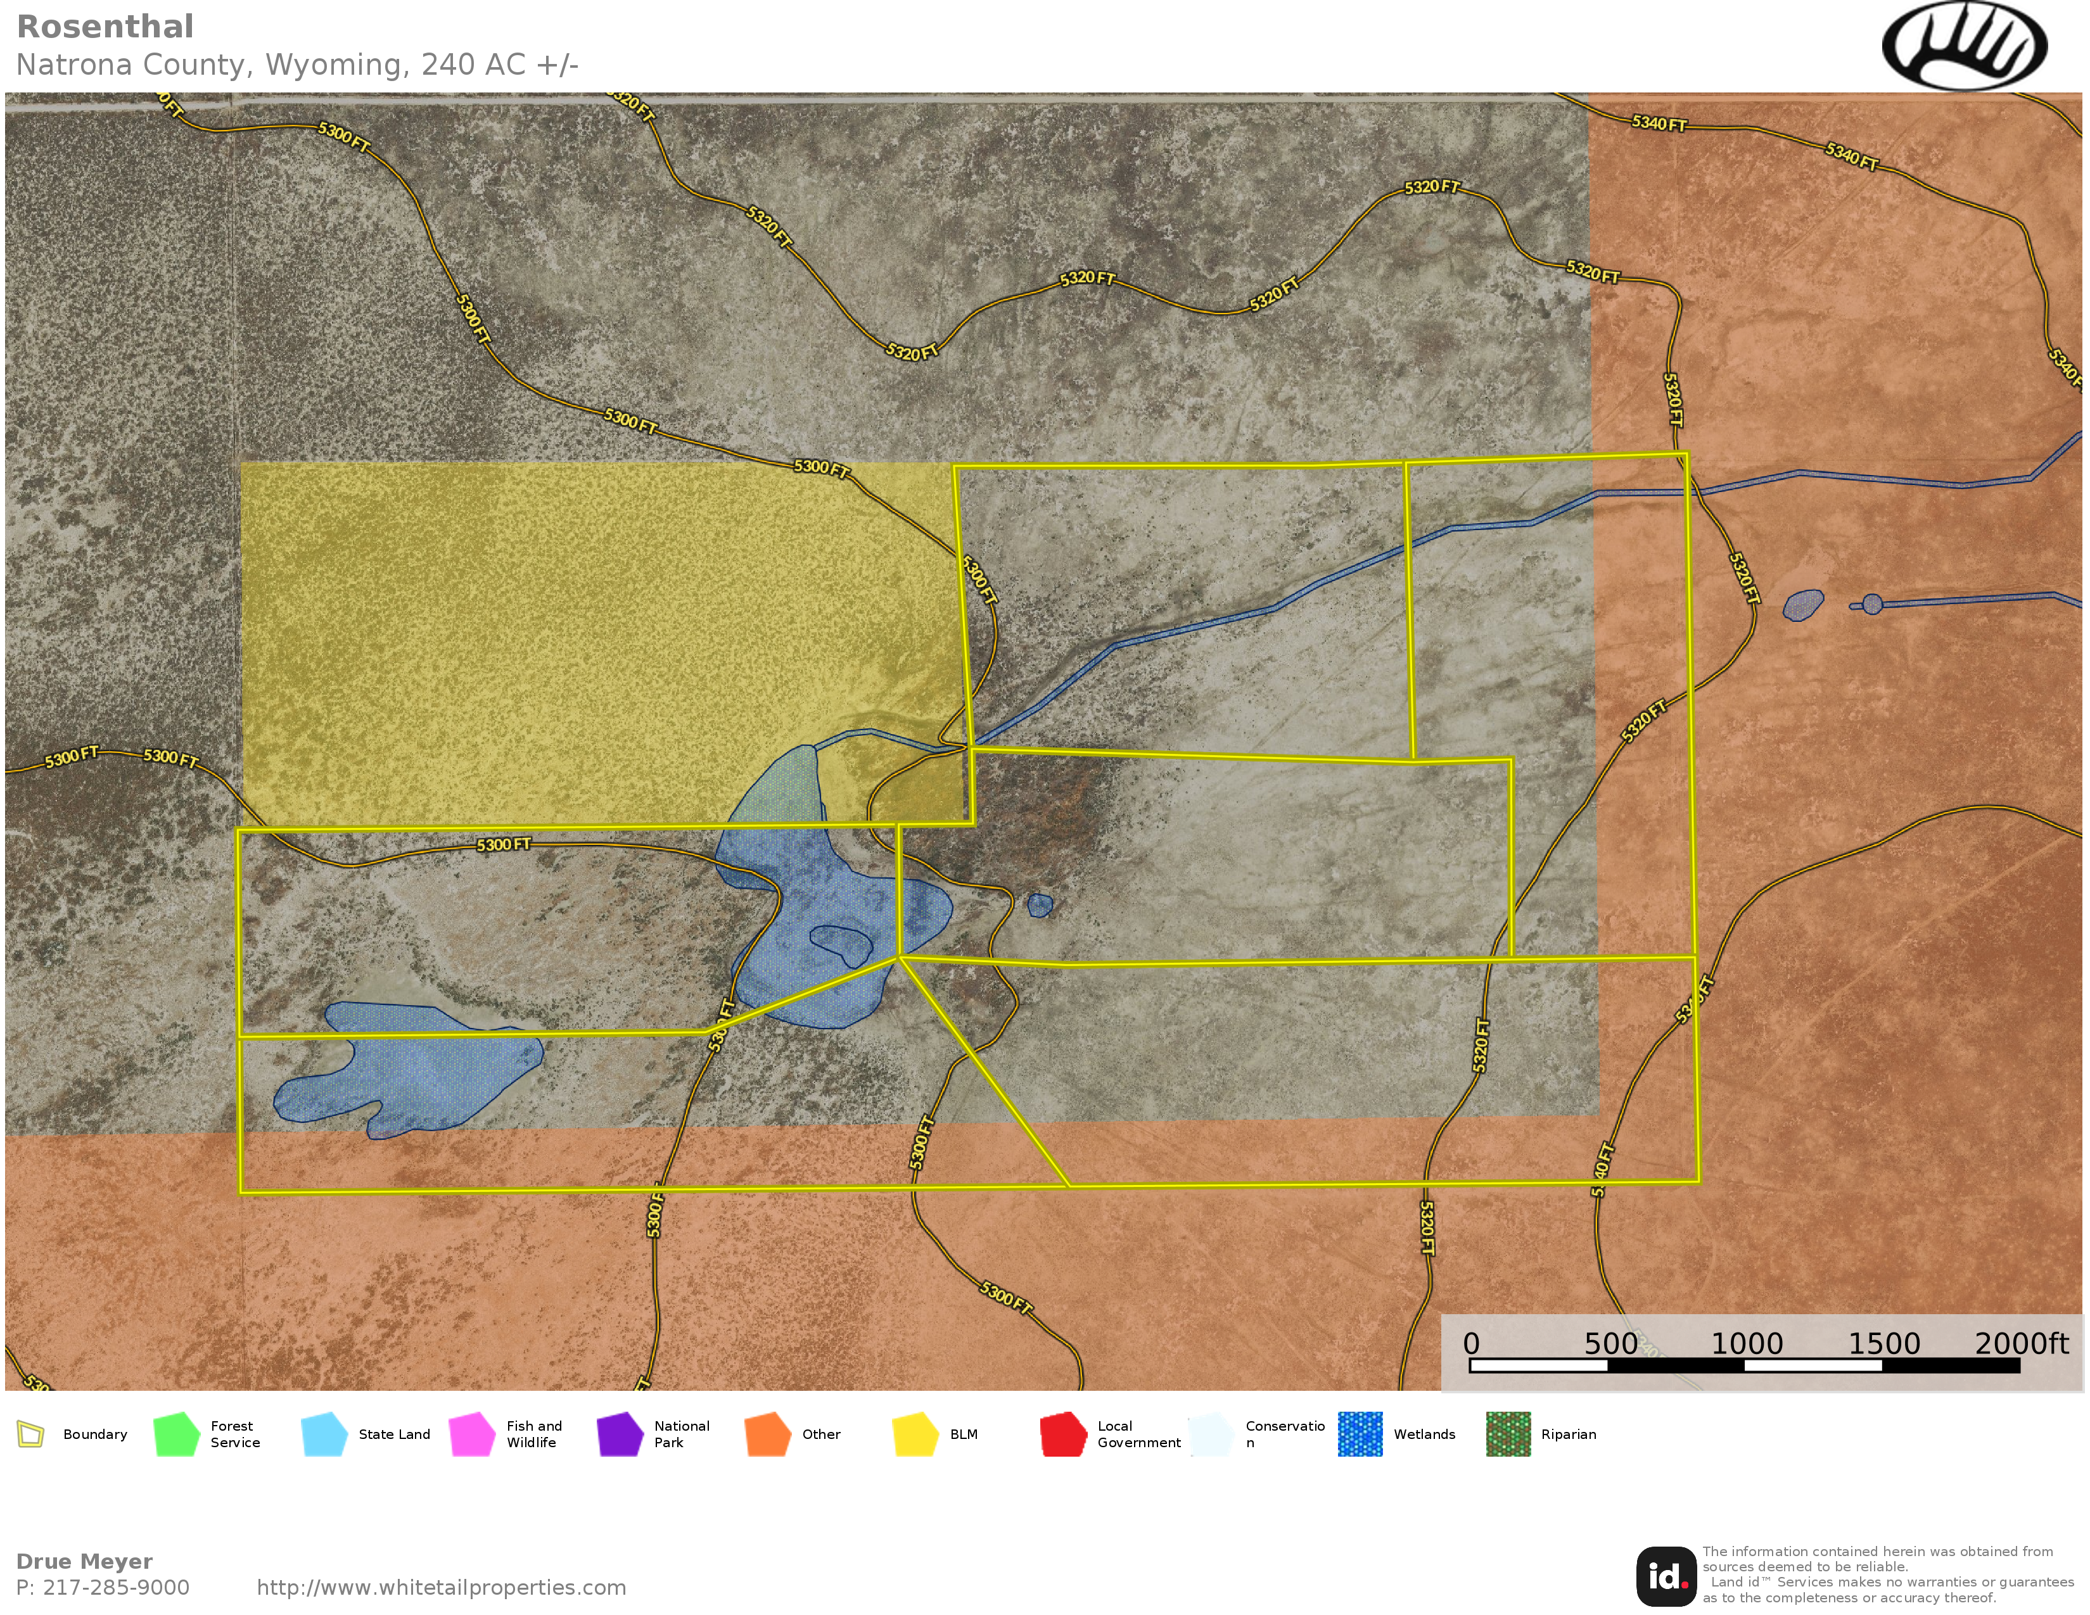Click the pale Conservation legend swatch
Viewport: 2090px width, 1615px height.
coord(1211,1434)
